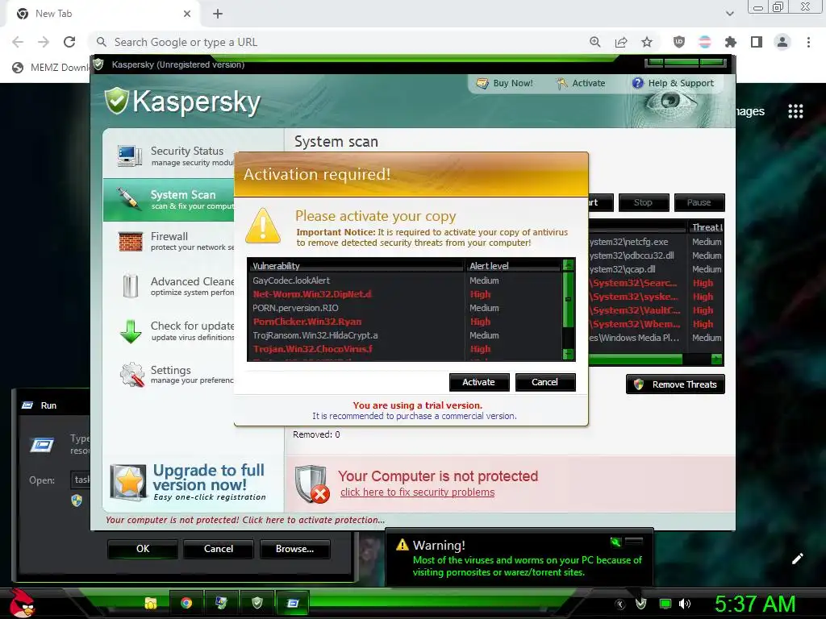
Task: Select TrojRansom.Win32.HildaCrypt.a row
Action: tap(405, 335)
